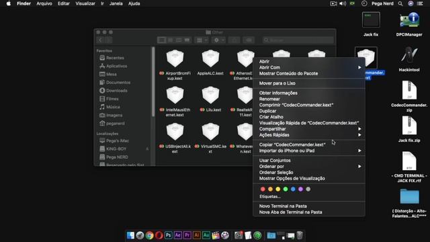
Task: Select Jack fix.zip on the desktop
Action: pos(409,126)
